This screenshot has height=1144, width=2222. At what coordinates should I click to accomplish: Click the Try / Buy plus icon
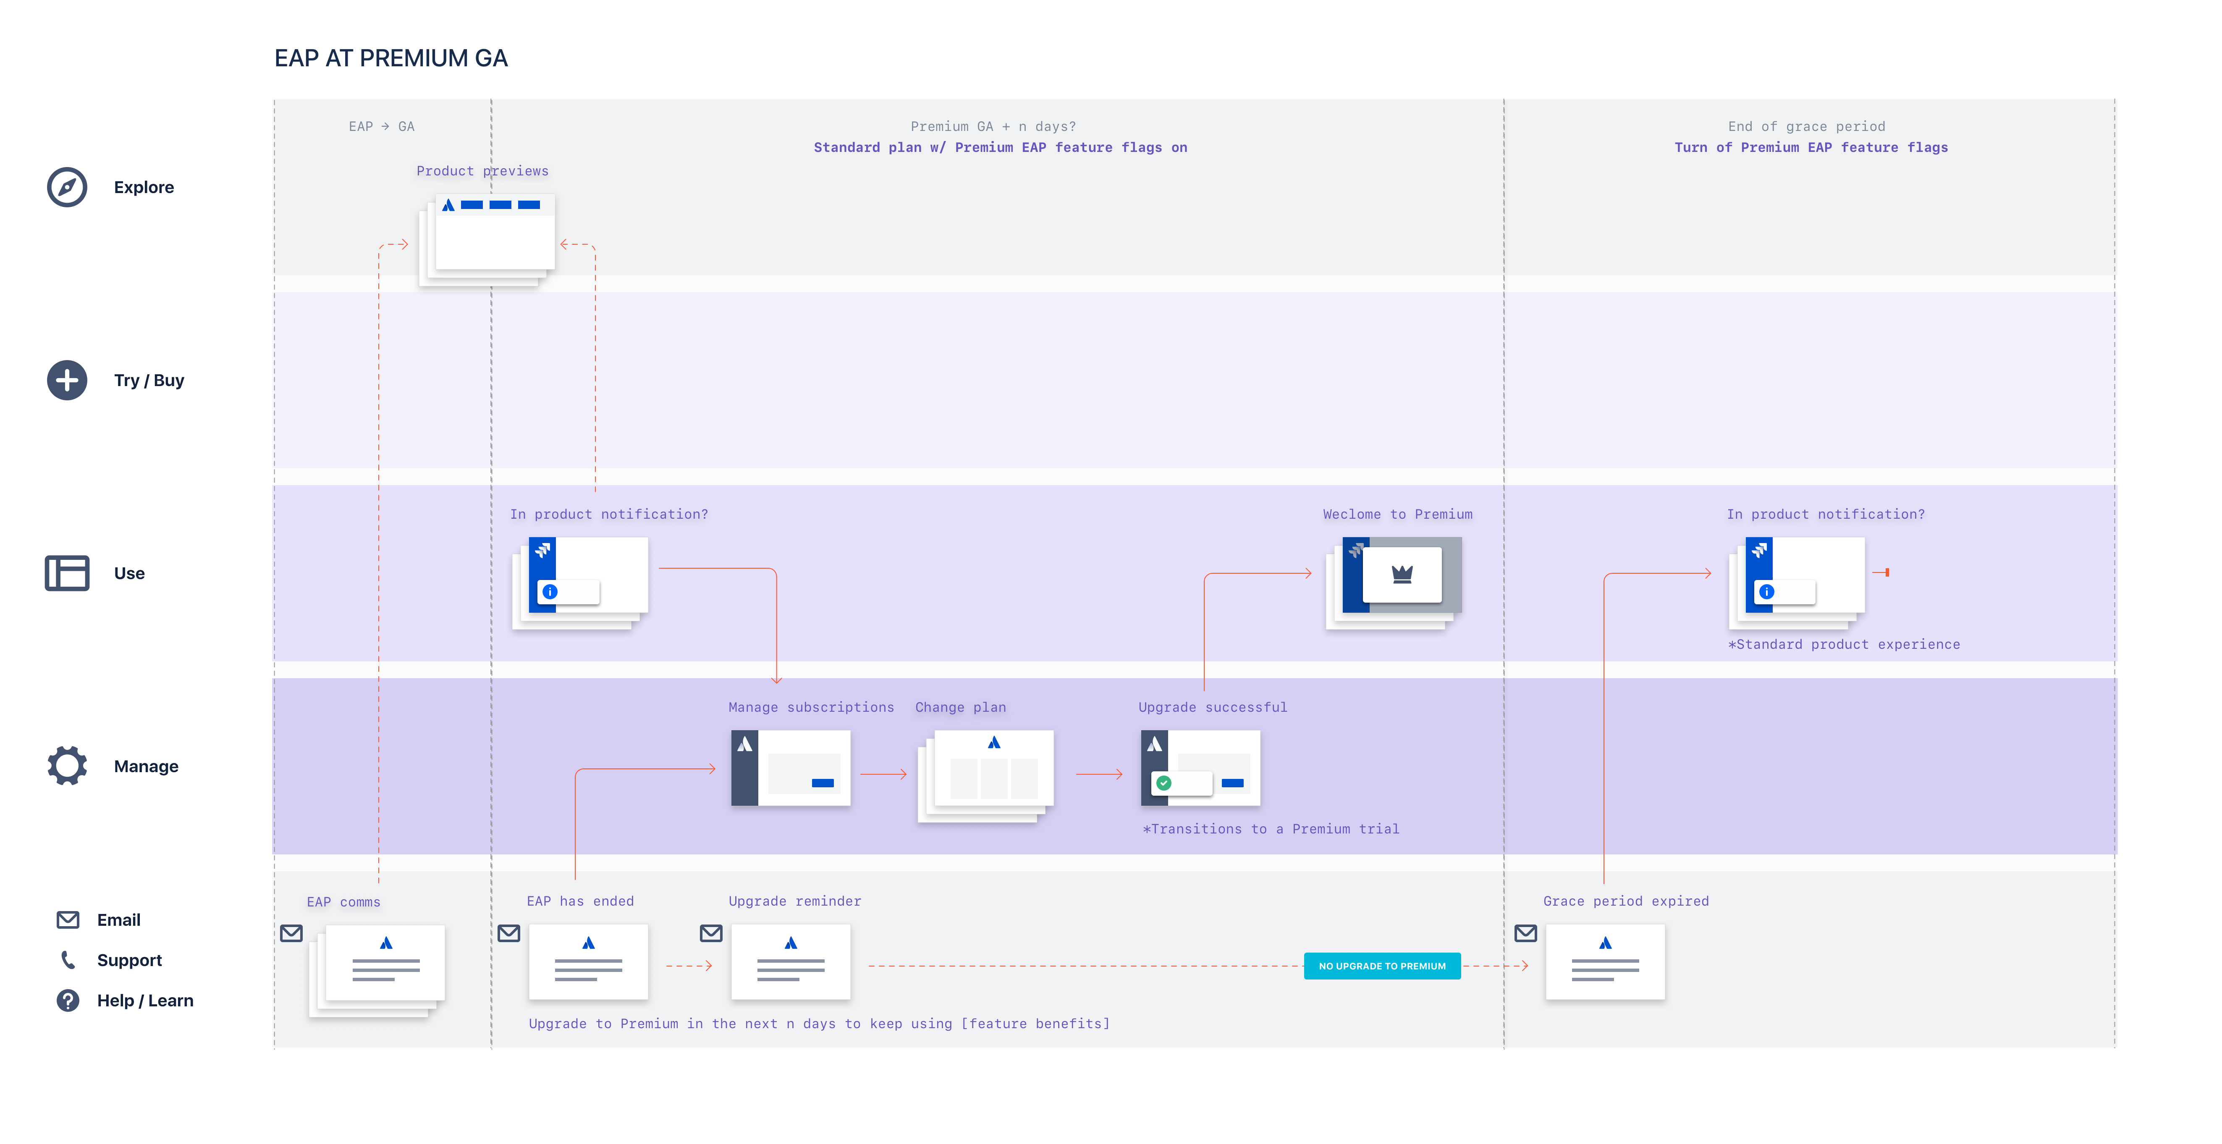[x=67, y=380]
